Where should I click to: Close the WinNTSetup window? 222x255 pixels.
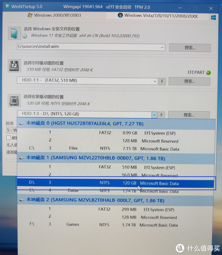point(211,9)
